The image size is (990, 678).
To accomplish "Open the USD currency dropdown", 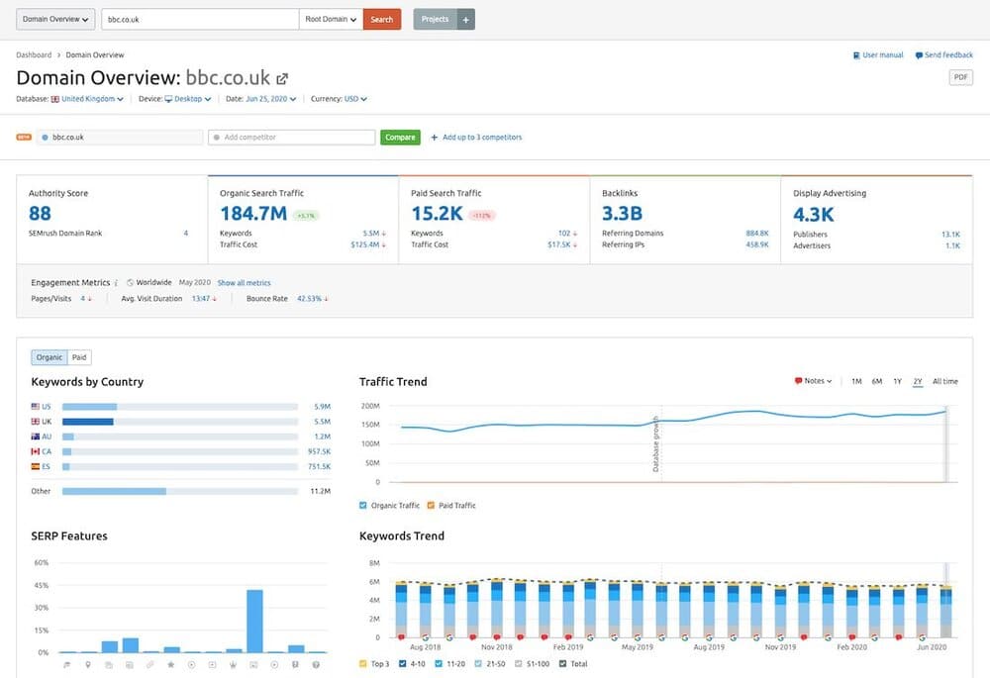I will [x=355, y=99].
